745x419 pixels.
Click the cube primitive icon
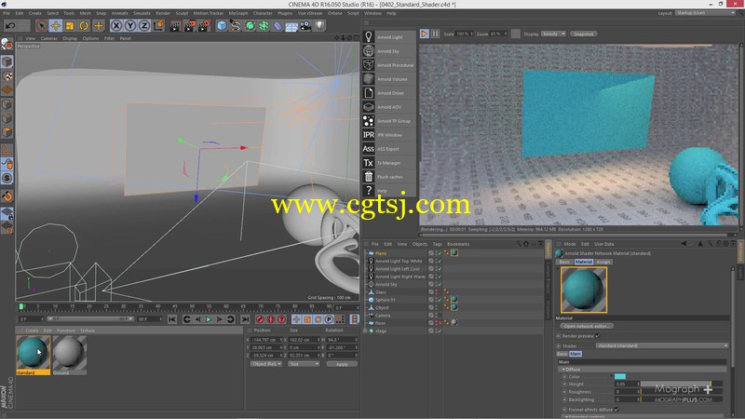coord(222,26)
